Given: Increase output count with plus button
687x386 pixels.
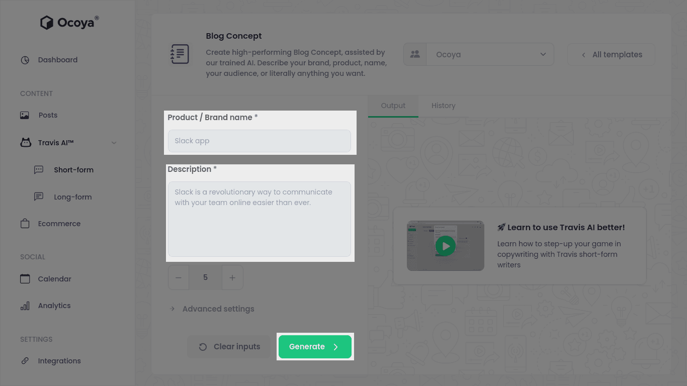Looking at the screenshot, I should click(232, 277).
